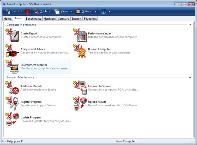Click the Create Report title text
The height and width of the screenshot is (145, 197).
[29, 33]
